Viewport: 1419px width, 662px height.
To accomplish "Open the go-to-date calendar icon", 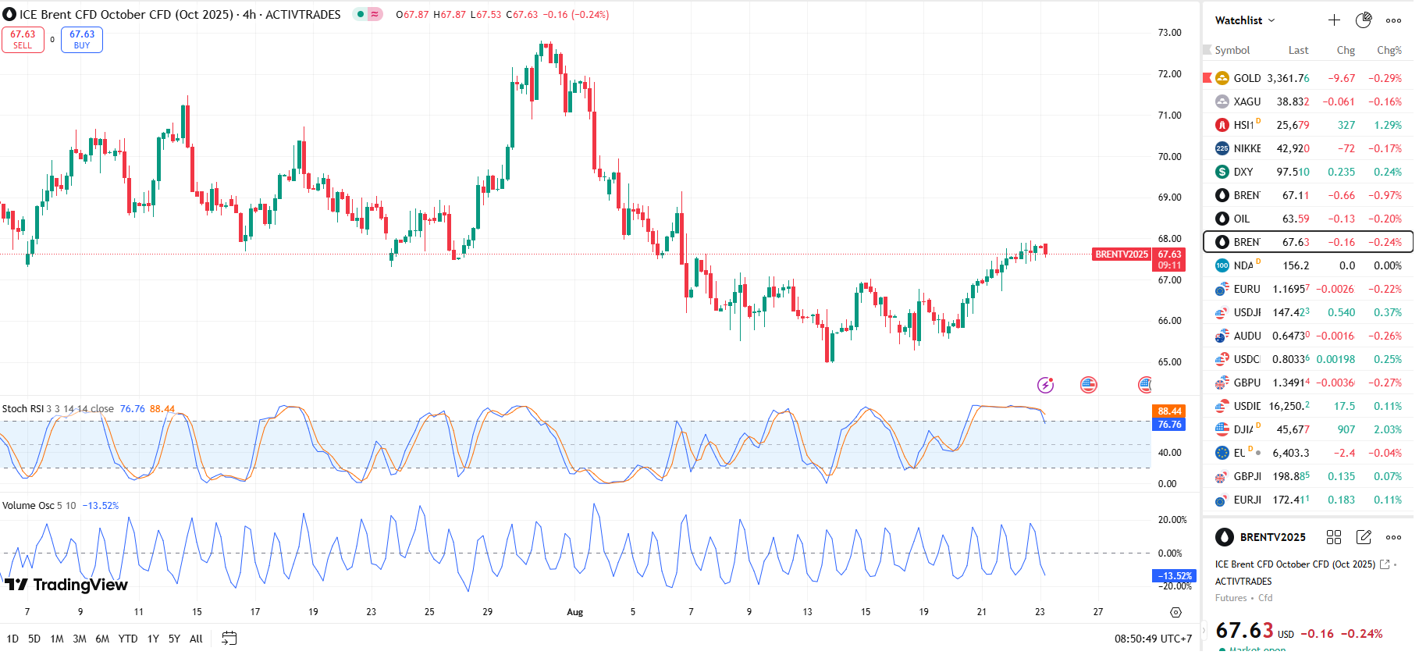I will point(229,639).
